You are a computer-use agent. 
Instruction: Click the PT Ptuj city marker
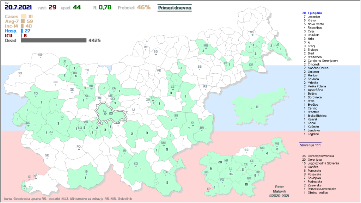tap(226, 64)
